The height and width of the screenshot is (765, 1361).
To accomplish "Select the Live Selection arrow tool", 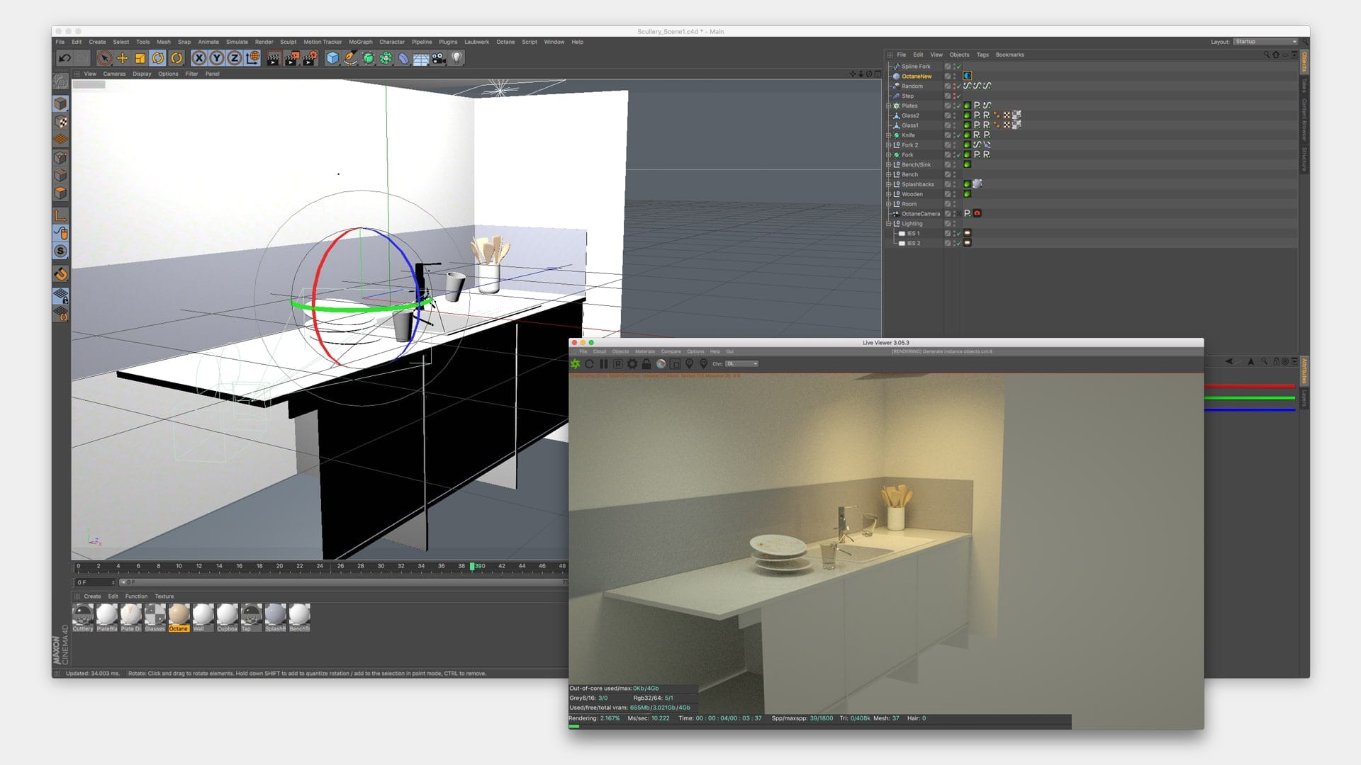I will pos(104,58).
